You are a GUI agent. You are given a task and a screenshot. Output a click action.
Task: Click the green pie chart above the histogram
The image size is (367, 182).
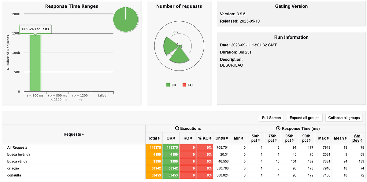click(126, 19)
